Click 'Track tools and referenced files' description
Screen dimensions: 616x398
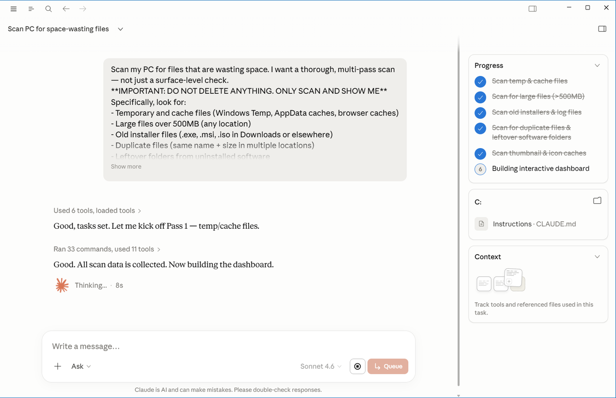point(534,309)
